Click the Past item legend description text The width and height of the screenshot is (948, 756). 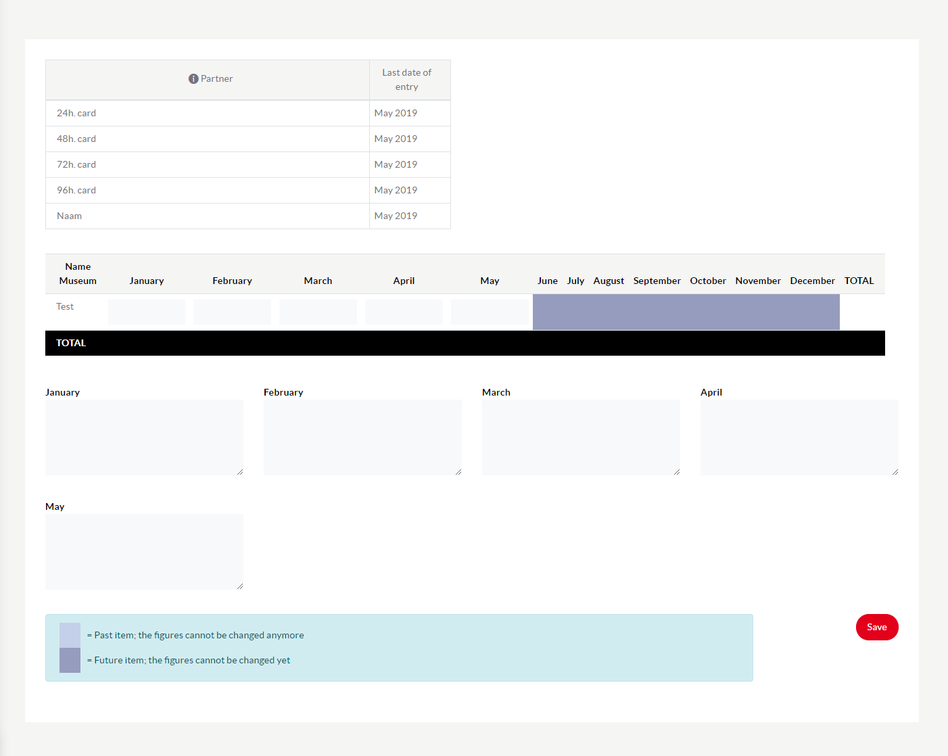click(x=195, y=635)
